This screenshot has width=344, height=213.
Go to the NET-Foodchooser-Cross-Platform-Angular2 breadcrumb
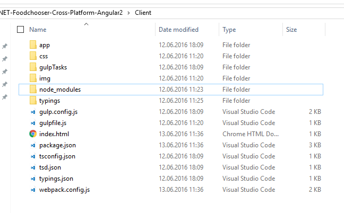click(61, 13)
